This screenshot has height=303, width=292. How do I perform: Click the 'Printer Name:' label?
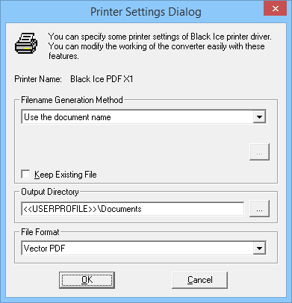pos(38,79)
